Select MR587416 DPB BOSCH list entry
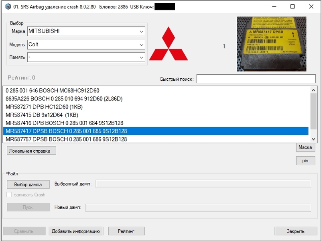The height and width of the screenshot is (241, 321). click(156, 123)
